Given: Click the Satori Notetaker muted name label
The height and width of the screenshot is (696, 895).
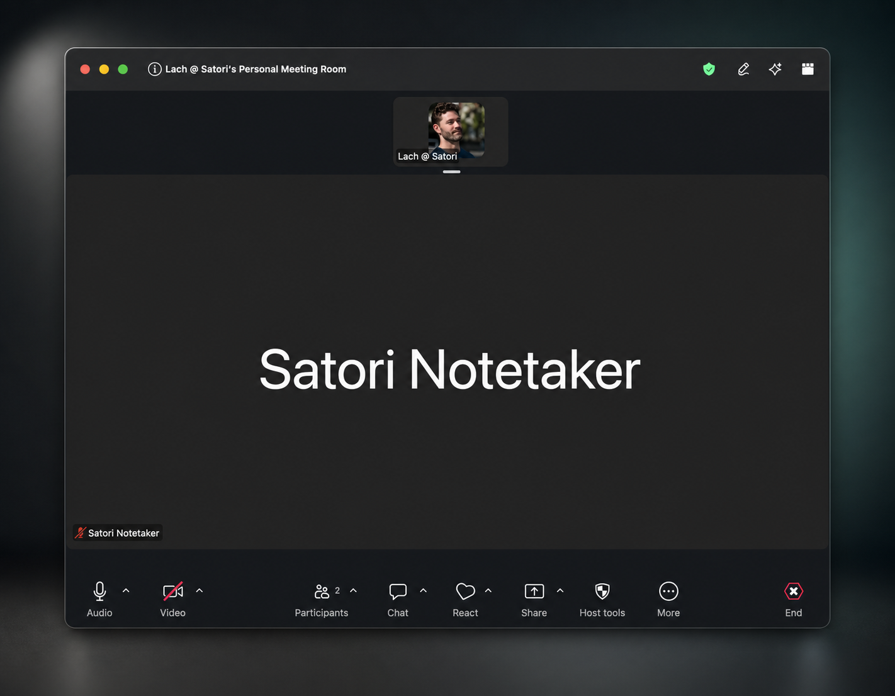Looking at the screenshot, I should (118, 533).
